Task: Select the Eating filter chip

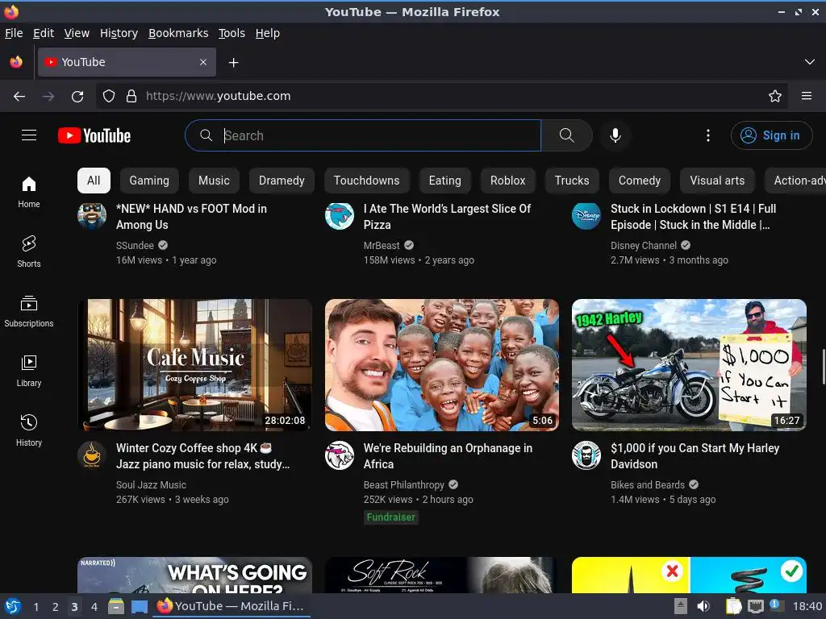Action: 445,181
